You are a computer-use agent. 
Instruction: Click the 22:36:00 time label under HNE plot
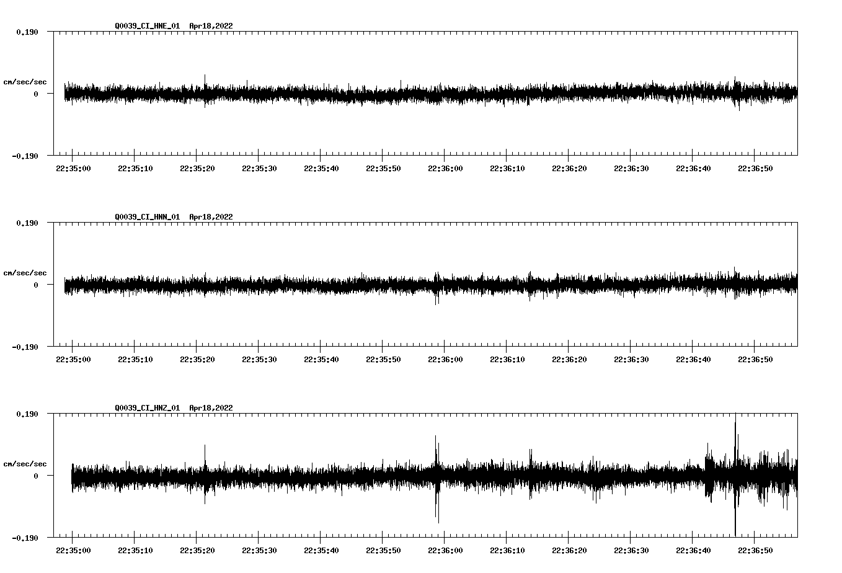coord(445,168)
